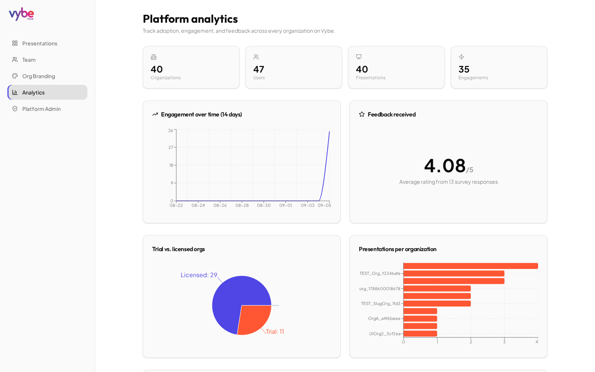Click the users icon on Users card

[x=256, y=57]
